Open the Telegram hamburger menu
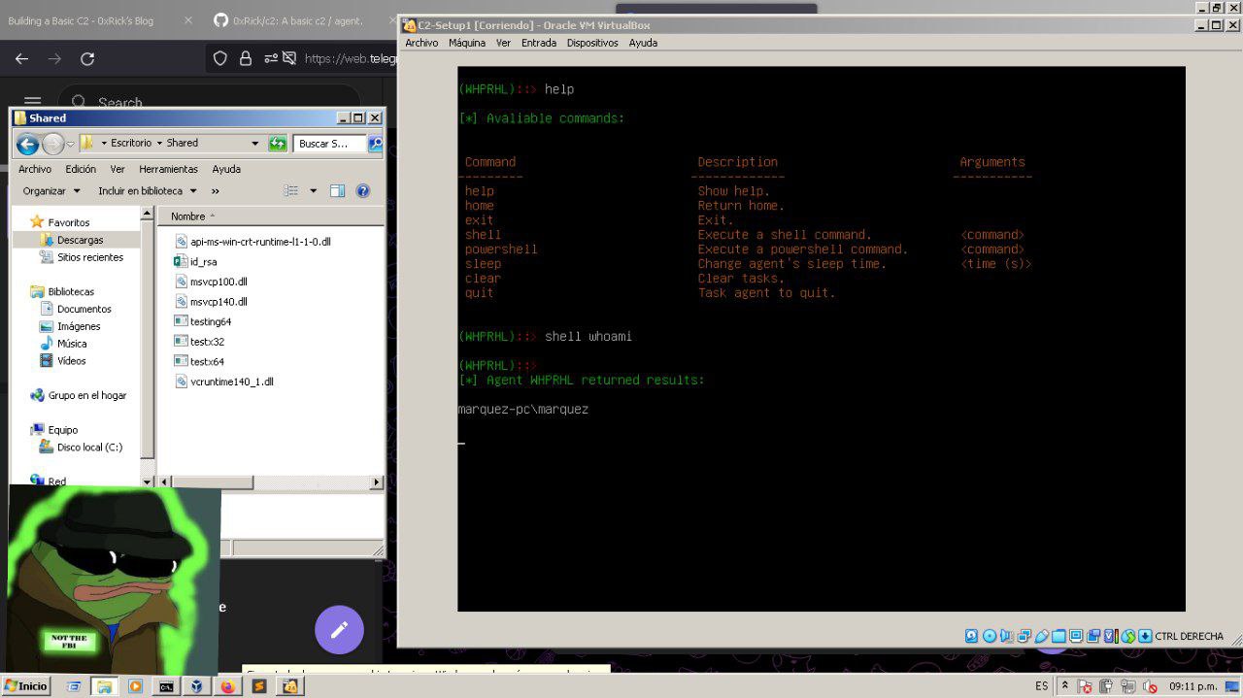 (32, 102)
